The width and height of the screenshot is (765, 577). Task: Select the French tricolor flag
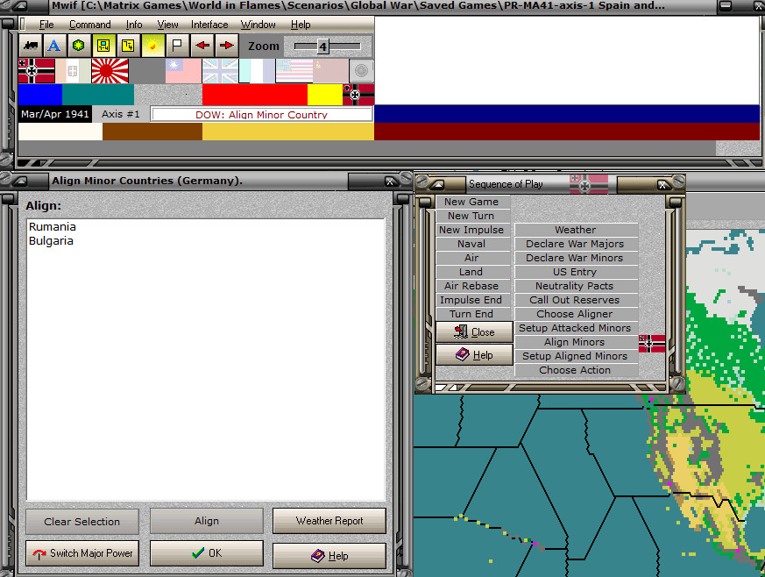coord(257,71)
